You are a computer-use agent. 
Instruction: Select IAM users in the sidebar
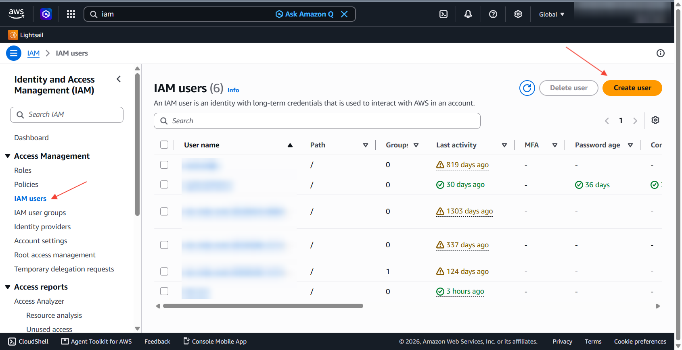point(30,199)
